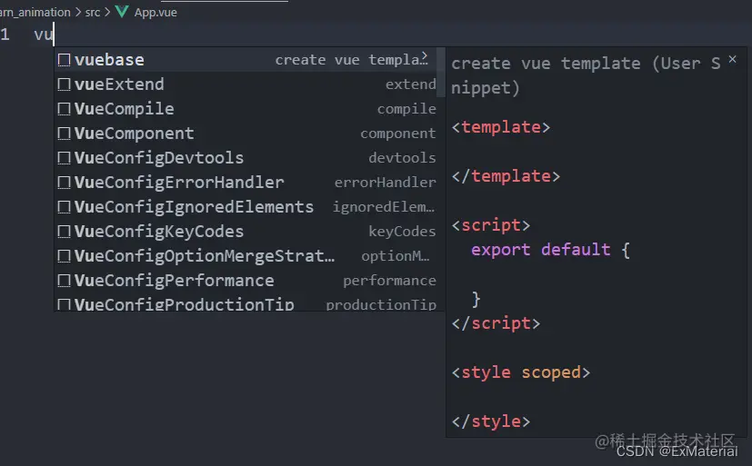Click the snippet icon beside vuebase
Viewport: 752px width, 466px height.
pyautogui.click(x=64, y=60)
